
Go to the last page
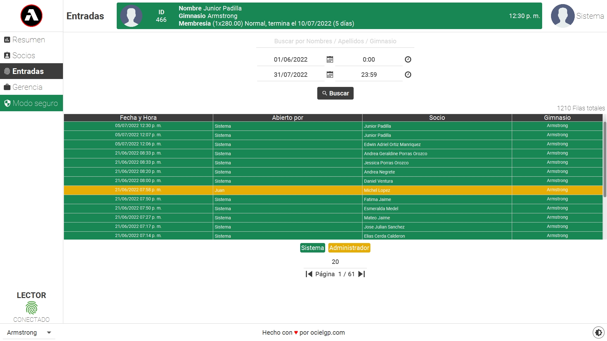click(x=362, y=274)
